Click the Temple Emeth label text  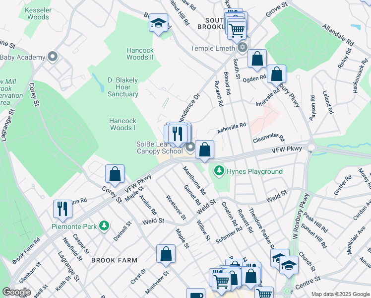pos(212,48)
